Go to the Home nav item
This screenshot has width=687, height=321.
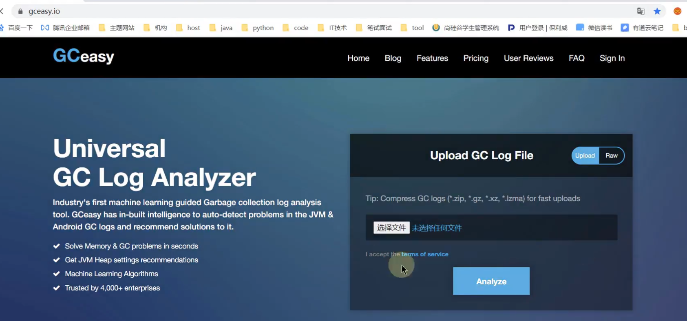tap(358, 58)
